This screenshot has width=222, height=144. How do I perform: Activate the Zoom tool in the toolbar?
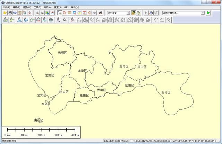[60, 13]
